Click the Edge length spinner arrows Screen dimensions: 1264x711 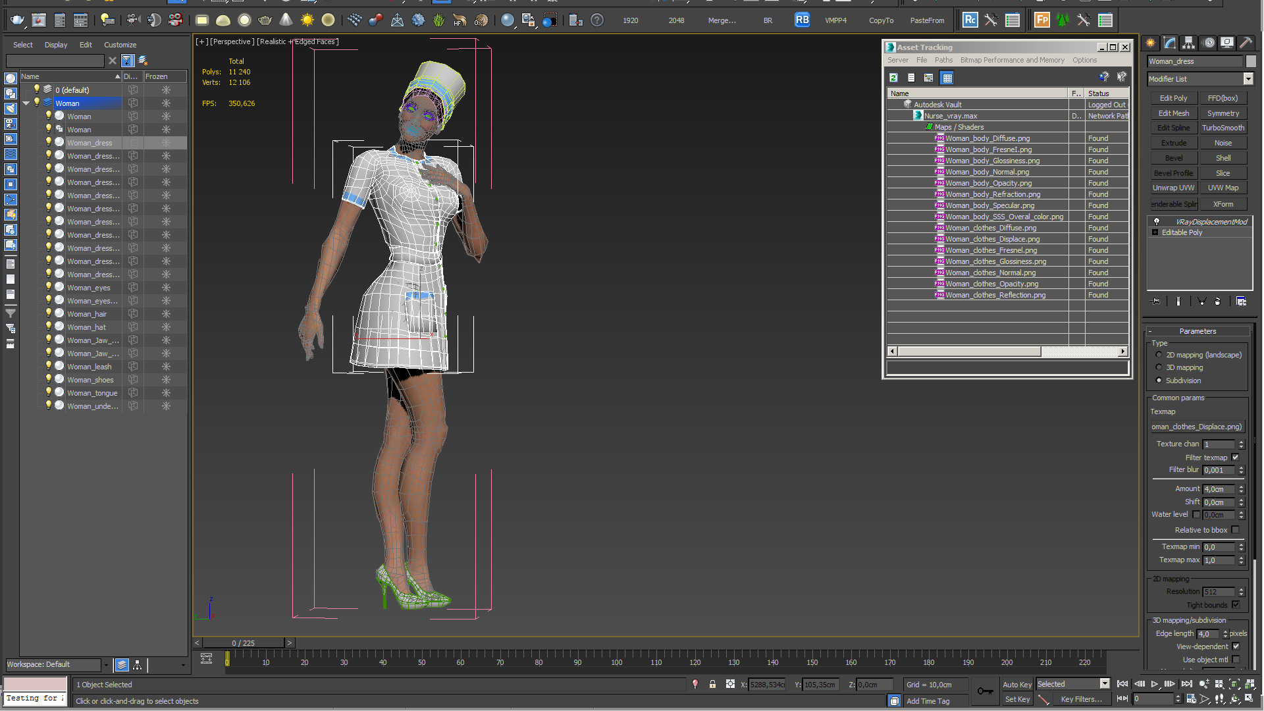pos(1225,634)
